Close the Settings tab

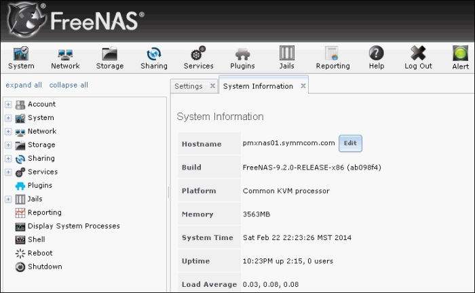[x=212, y=86]
